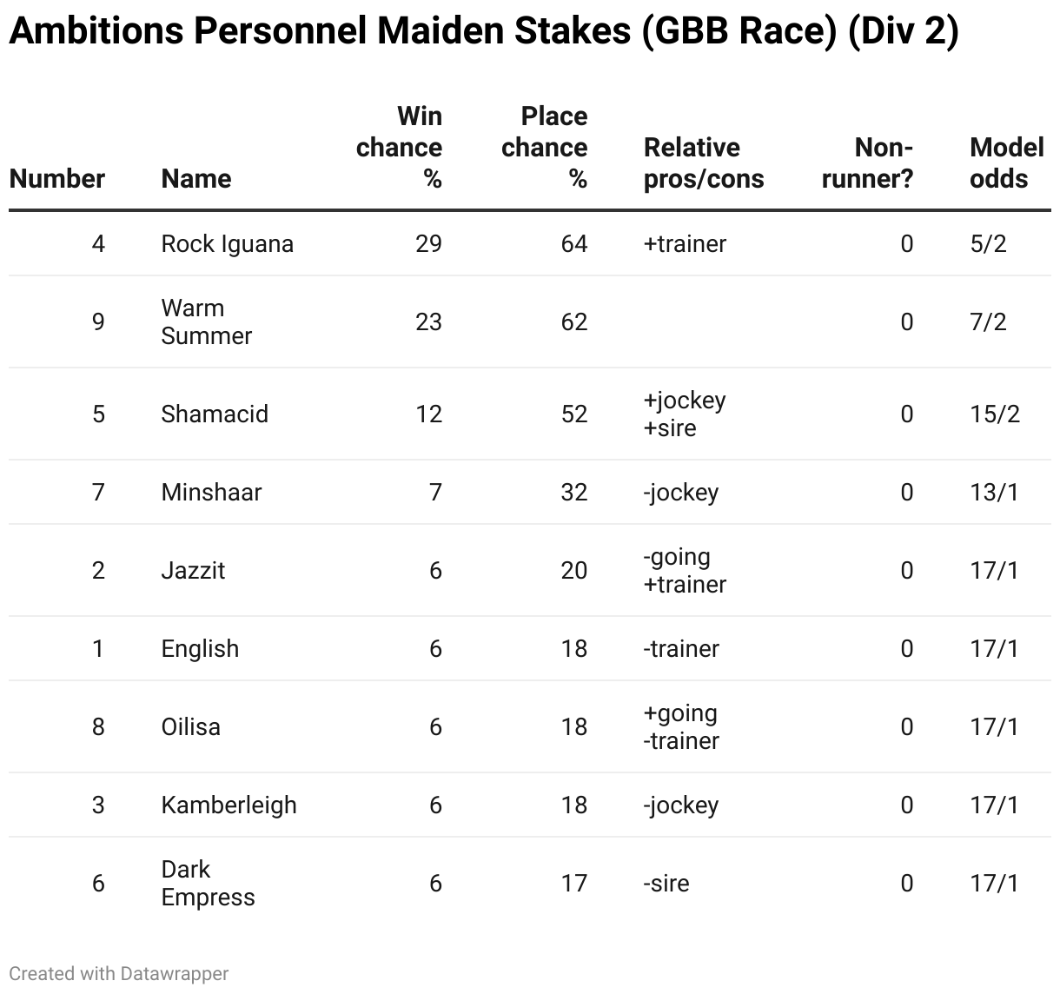This screenshot has width=1060, height=994.
Task: Select the Dark Empress name cell
Action: coord(209,884)
